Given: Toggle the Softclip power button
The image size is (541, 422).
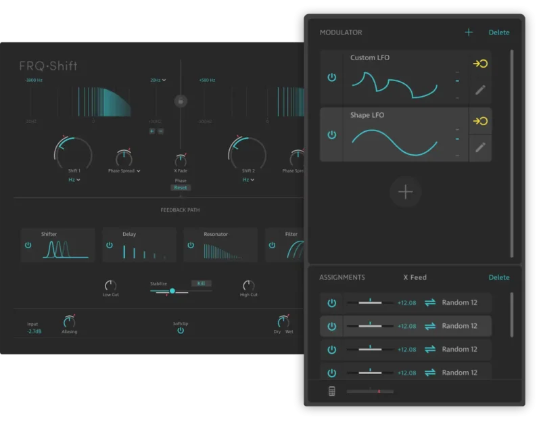Looking at the screenshot, I should tap(181, 331).
